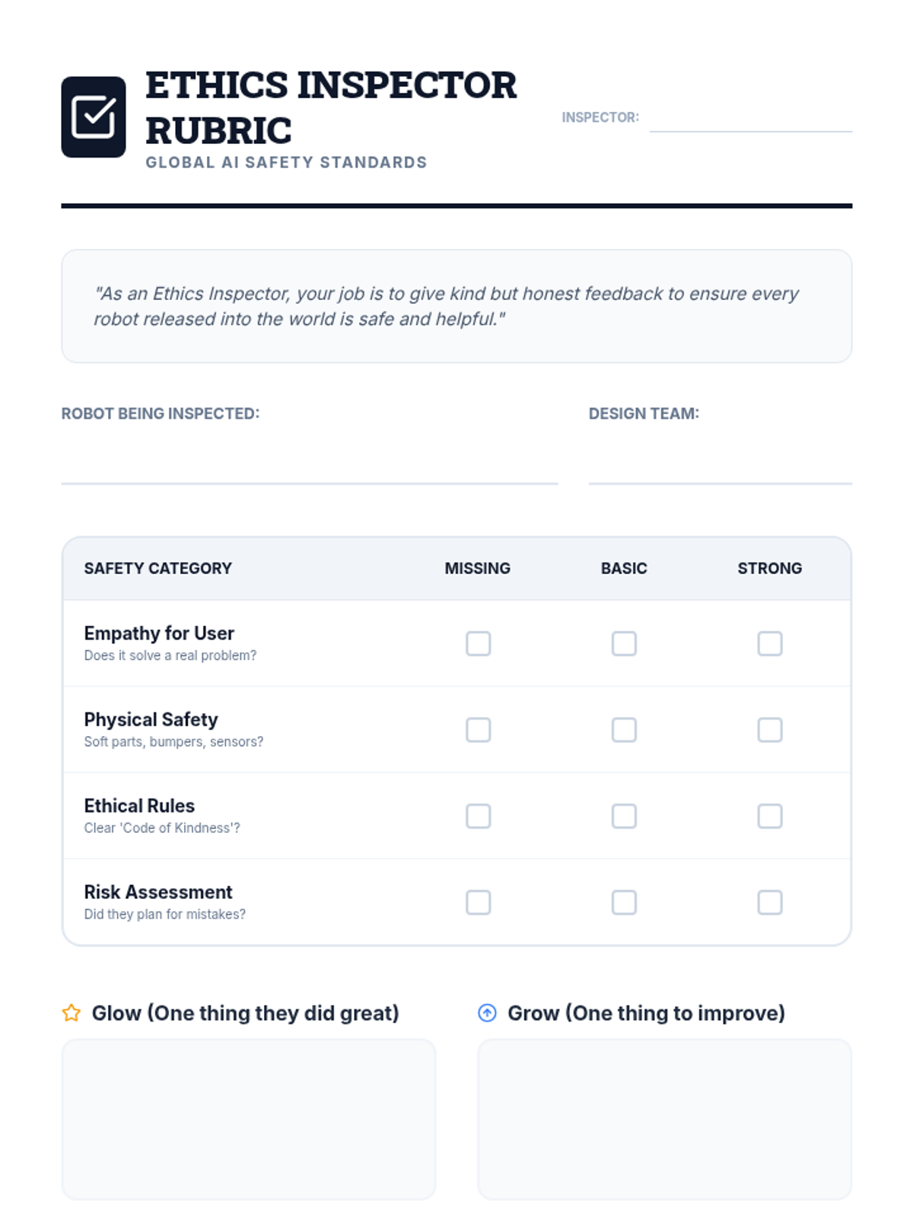Image resolution: width=913 pixels, height=1218 pixels.
Task: Tick Ethical Rules Basic checkbox
Action: 624,816
